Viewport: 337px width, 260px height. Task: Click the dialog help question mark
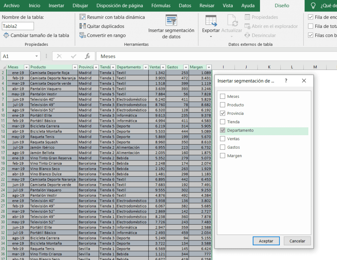286,81
